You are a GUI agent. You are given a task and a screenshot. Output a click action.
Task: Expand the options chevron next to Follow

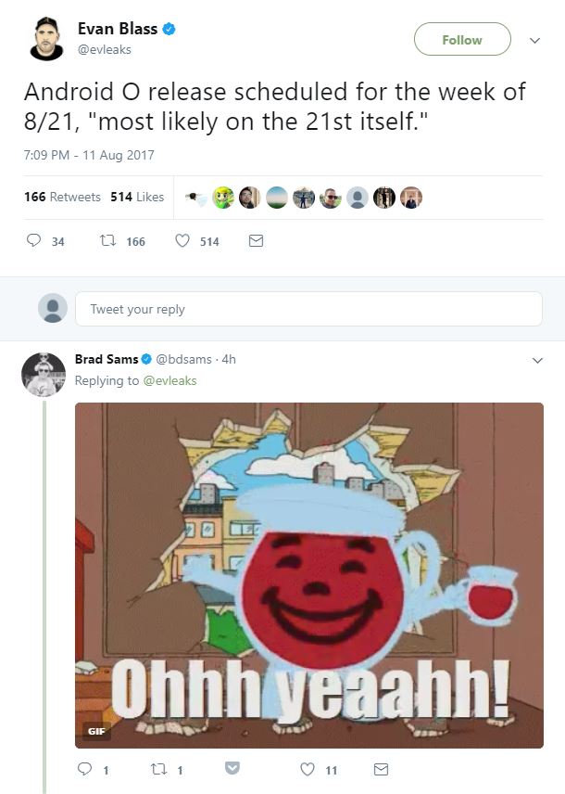pos(534,40)
